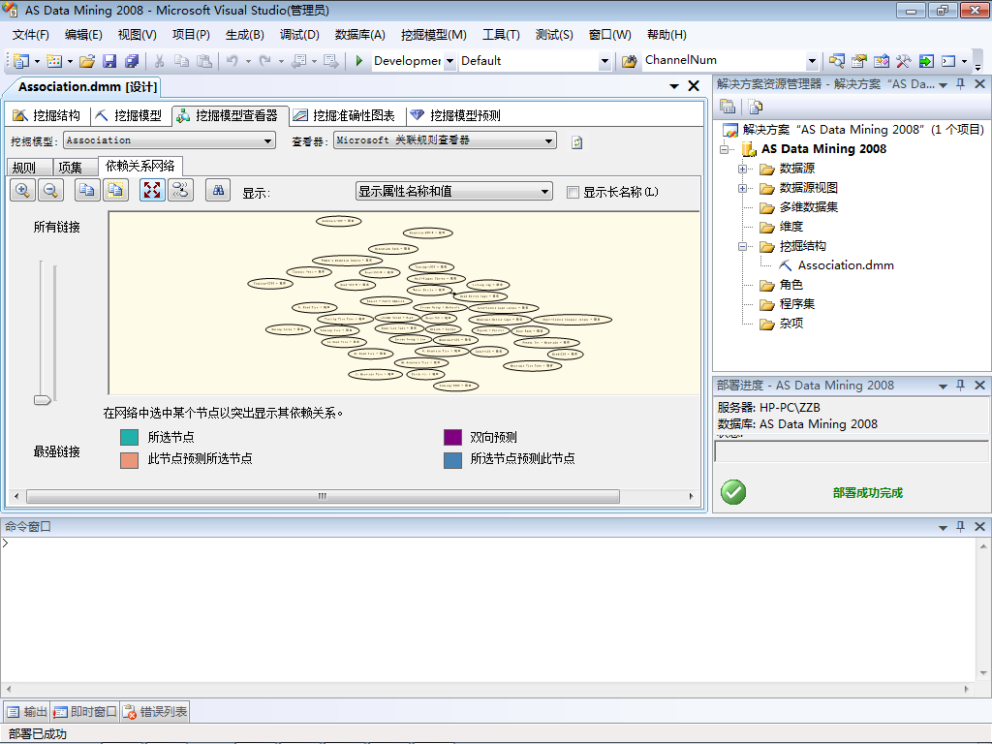
Task: Switch to the 挖掘模型预测 tab
Action: pyautogui.click(x=456, y=115)
